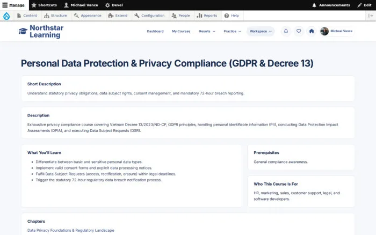Click the home icon button
The image size is (376, 235).
tap(312, 31)
